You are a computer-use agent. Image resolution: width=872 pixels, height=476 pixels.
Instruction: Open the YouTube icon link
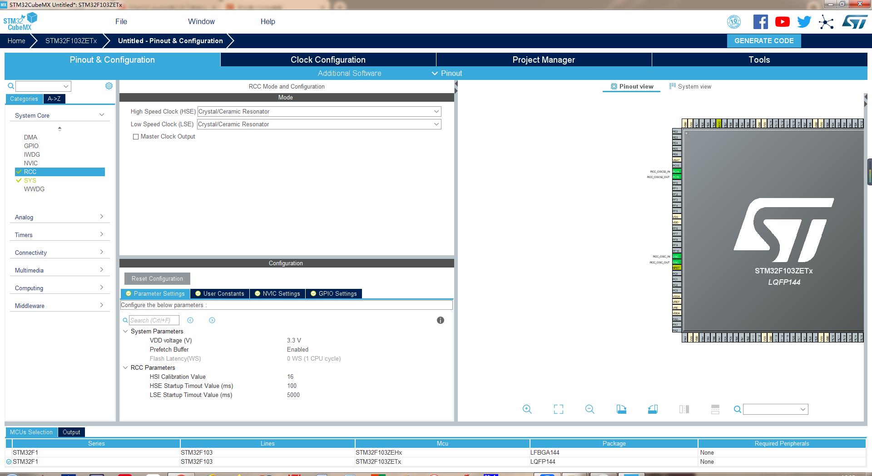coord(783,22)
